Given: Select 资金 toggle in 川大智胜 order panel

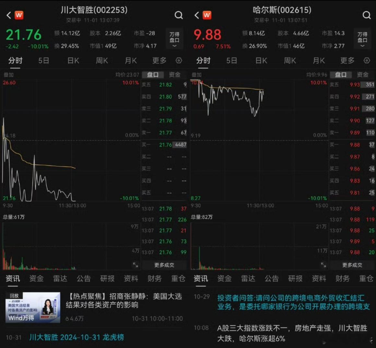Looking at the screenshot, I should click(x=175, y=75).
